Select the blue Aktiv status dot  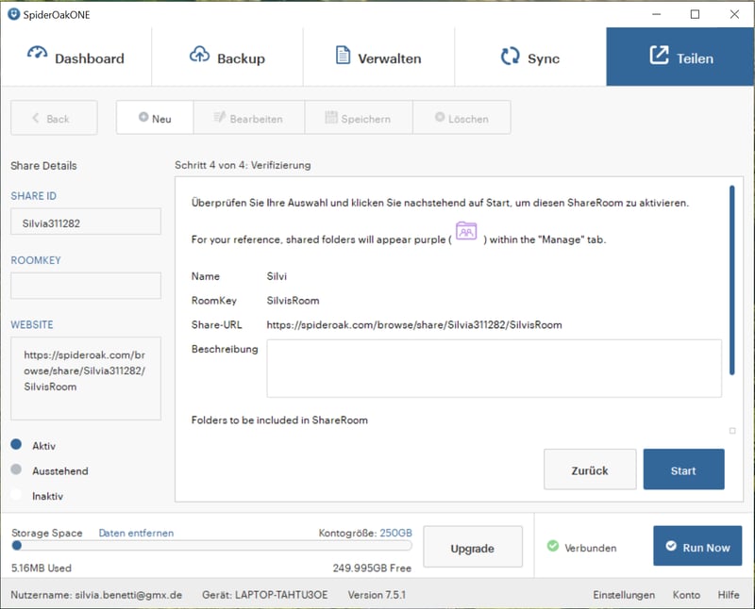[16, 446]
